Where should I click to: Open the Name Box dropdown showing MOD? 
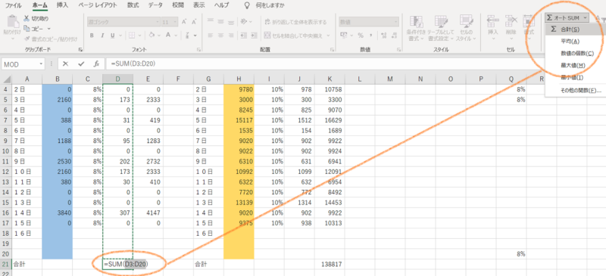[x=41, y=64]
